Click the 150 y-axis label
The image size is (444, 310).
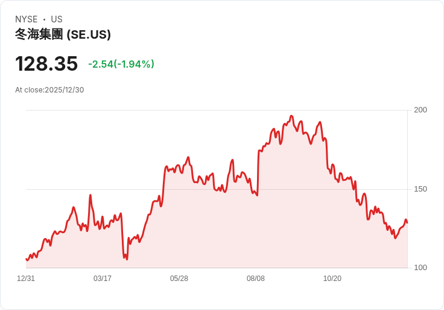tap(420, 189)
